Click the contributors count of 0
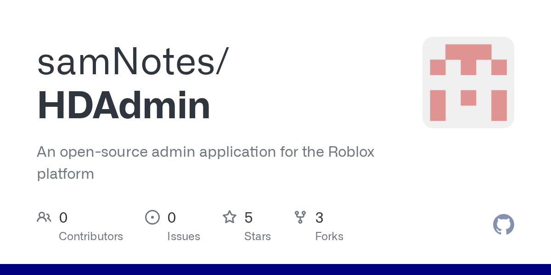Screen dimensions: 551x275 [x=63, y=218]
